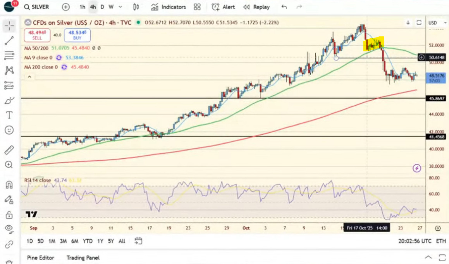Maximize the bottom panel
Viewport: 449px width, 264px height.
pos(442,257)
